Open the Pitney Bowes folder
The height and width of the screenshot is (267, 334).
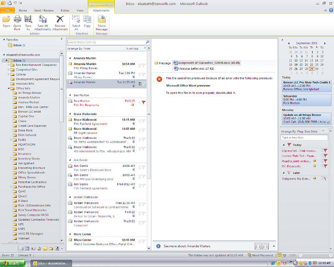(x=27, y=177)
